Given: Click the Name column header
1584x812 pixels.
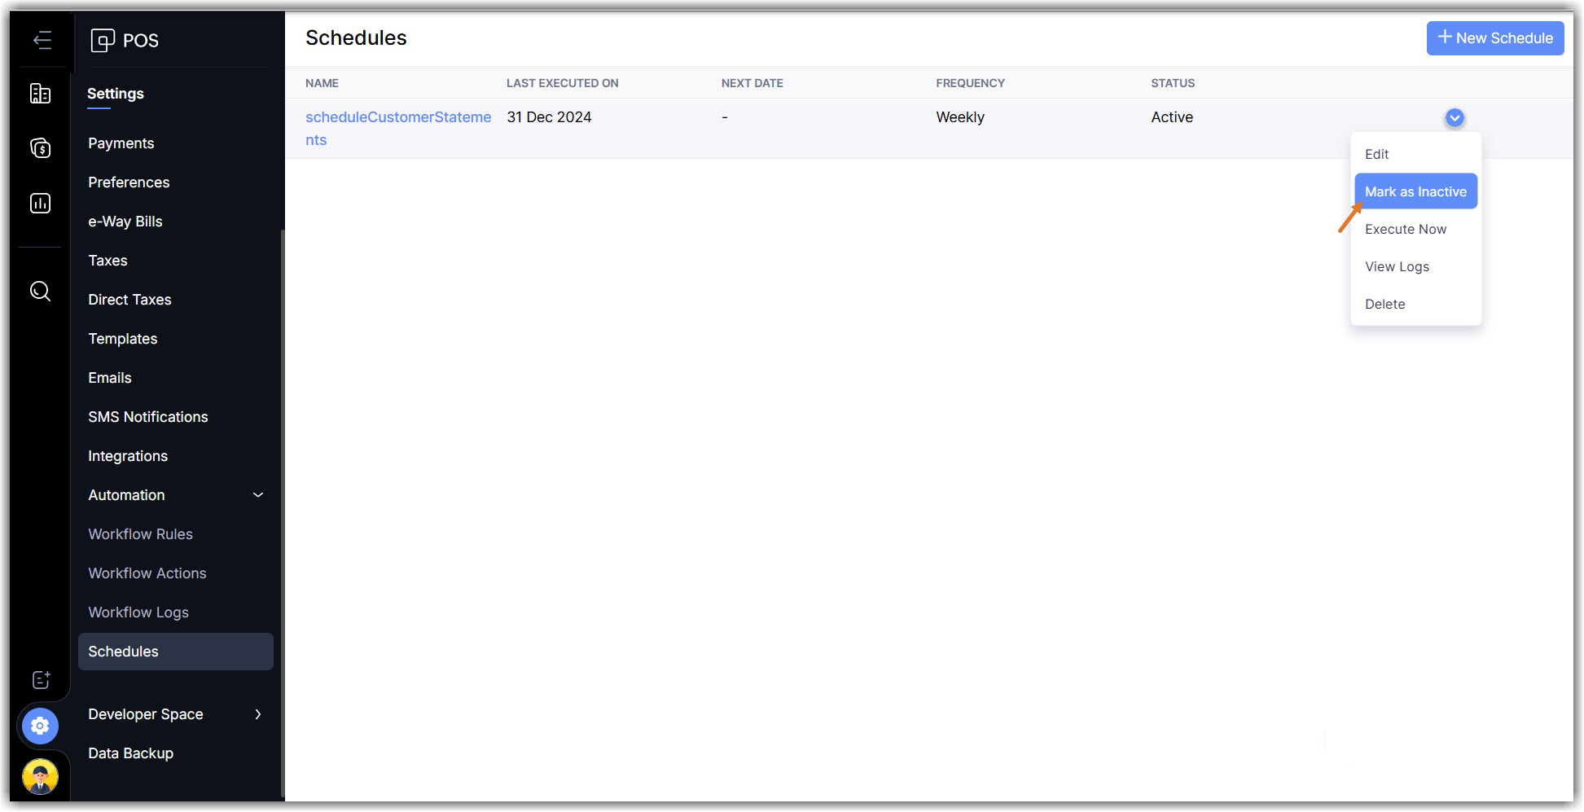Looking at the screenshot, I should tap(322, 83).
